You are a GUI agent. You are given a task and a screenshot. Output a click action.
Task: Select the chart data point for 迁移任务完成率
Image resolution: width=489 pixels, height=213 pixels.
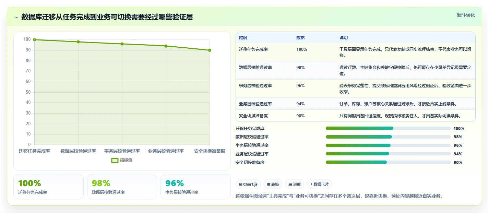[x=35, y=40]
